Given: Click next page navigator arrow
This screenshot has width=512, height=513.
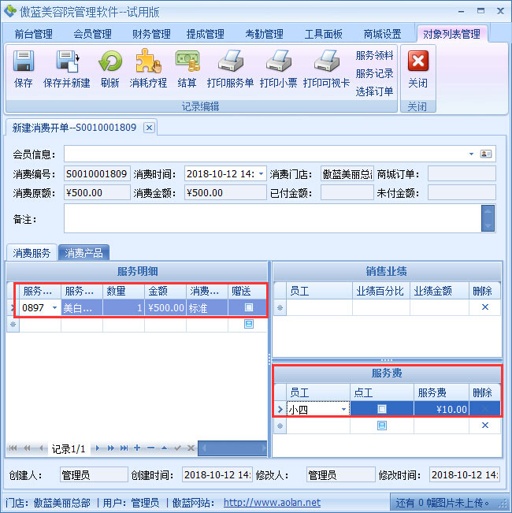Looking at the screenshot, I should pos(111,448).
